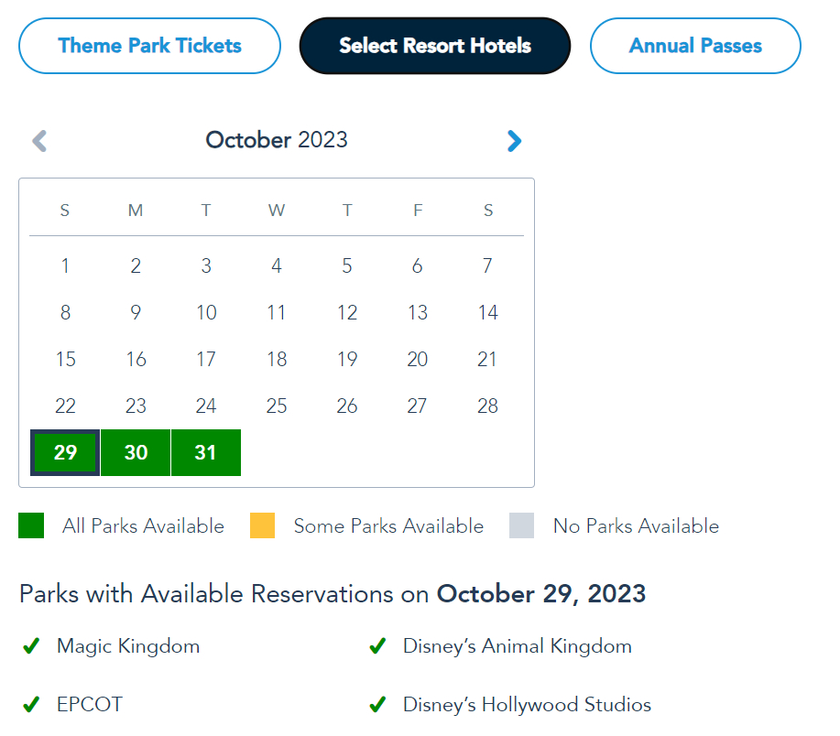Select the Annual Passes tab
The width and height of the screenshot is (840, 736).
point(695,46)
